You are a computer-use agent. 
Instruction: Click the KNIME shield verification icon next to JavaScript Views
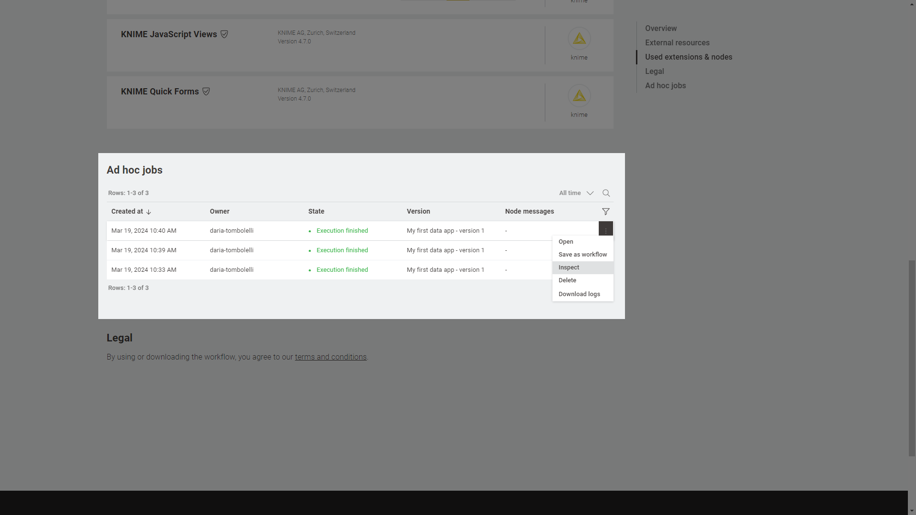pos(224,34)
